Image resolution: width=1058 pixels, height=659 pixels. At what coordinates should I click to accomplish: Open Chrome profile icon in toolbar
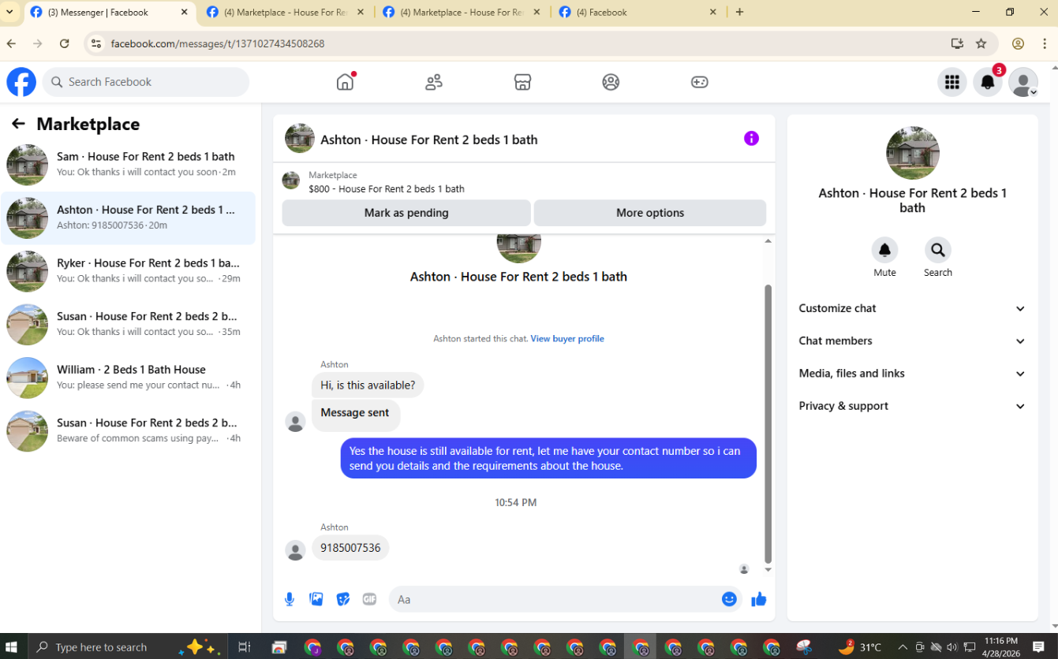[x=1019, y=43]
